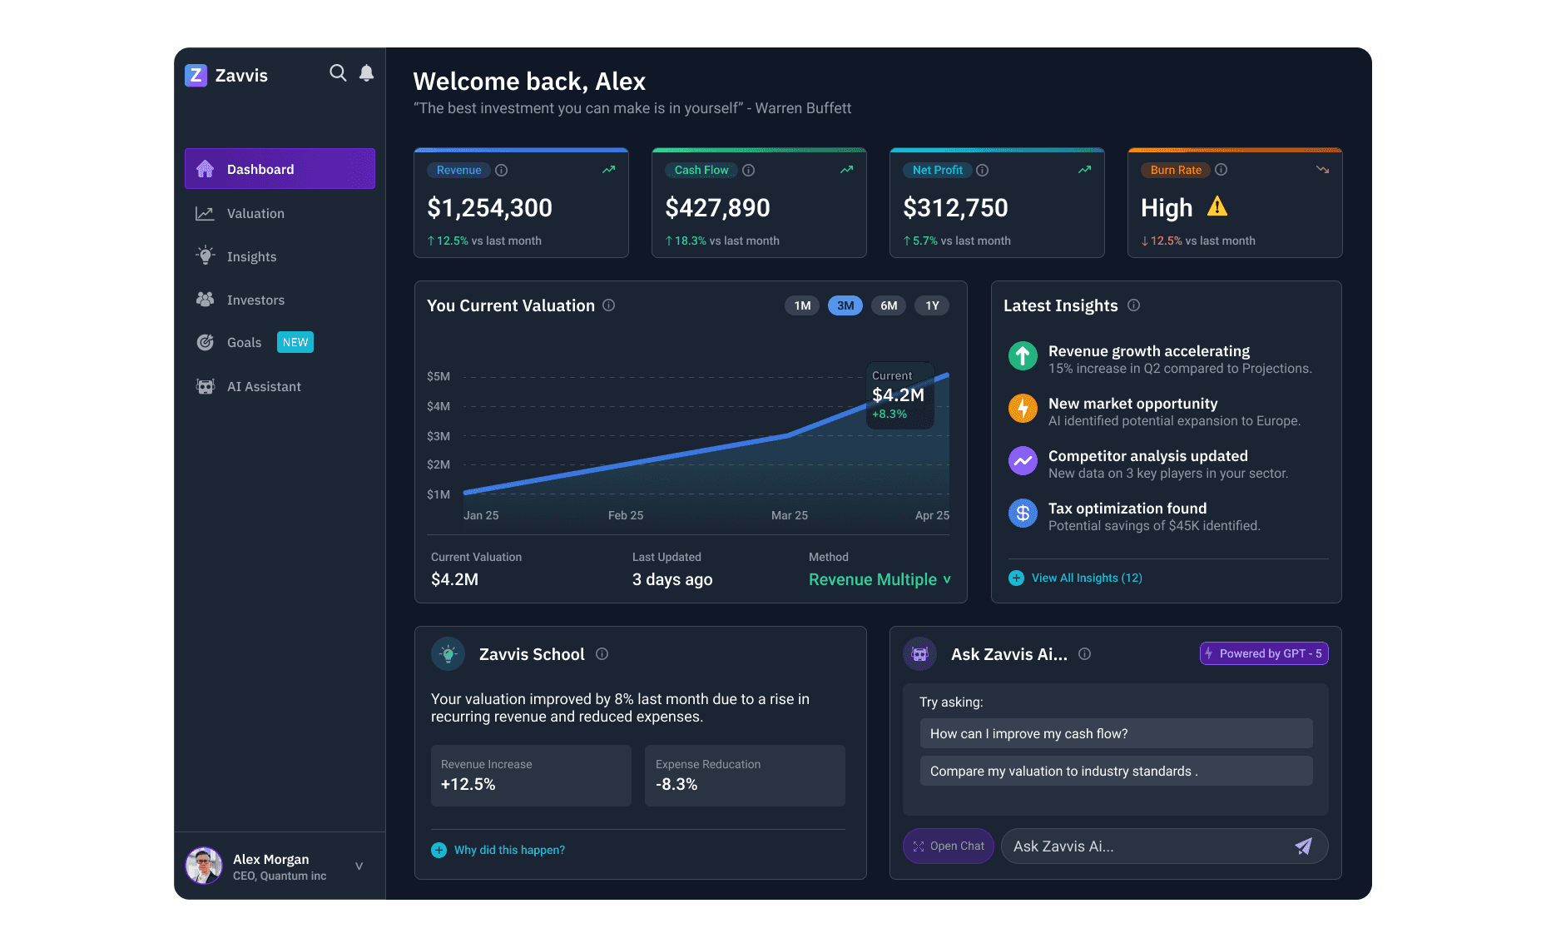Select the 3M time range
The height and width of the screenshot is (948, 1546).
[x=845, y=305]
